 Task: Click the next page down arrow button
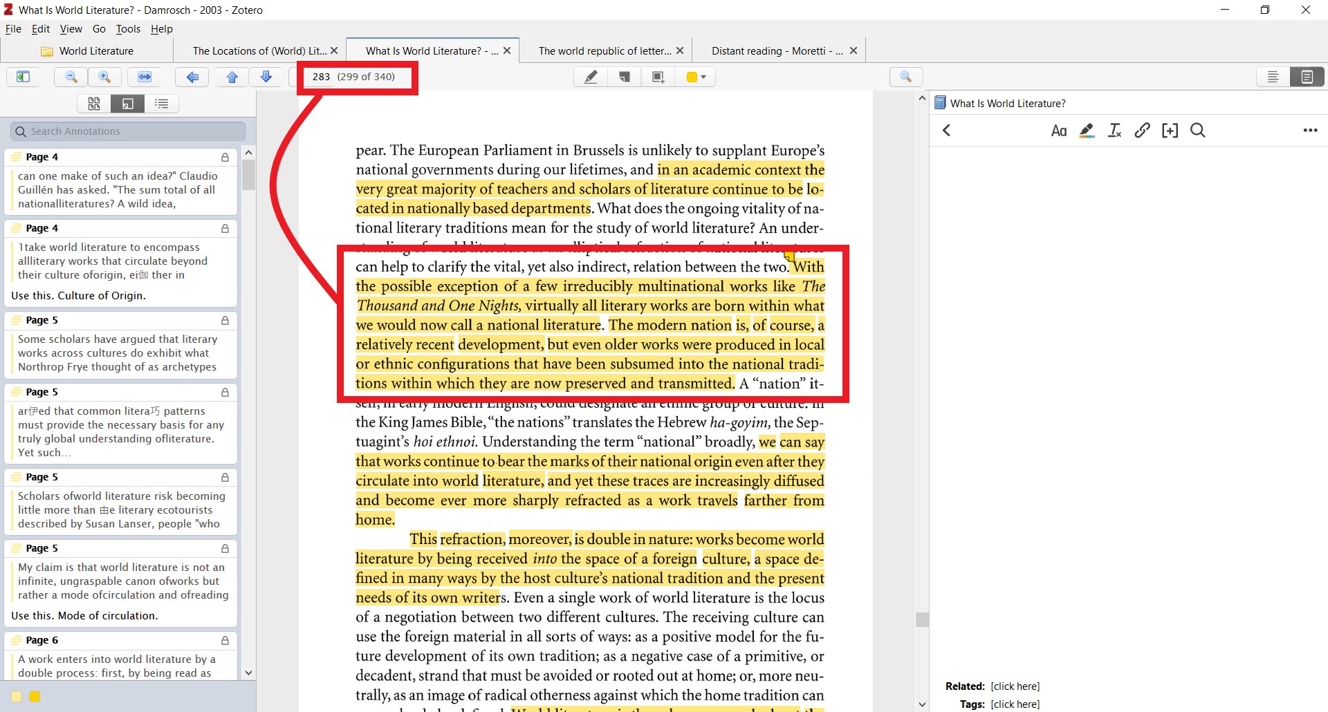pyautogui.click(x=266, y=77)
